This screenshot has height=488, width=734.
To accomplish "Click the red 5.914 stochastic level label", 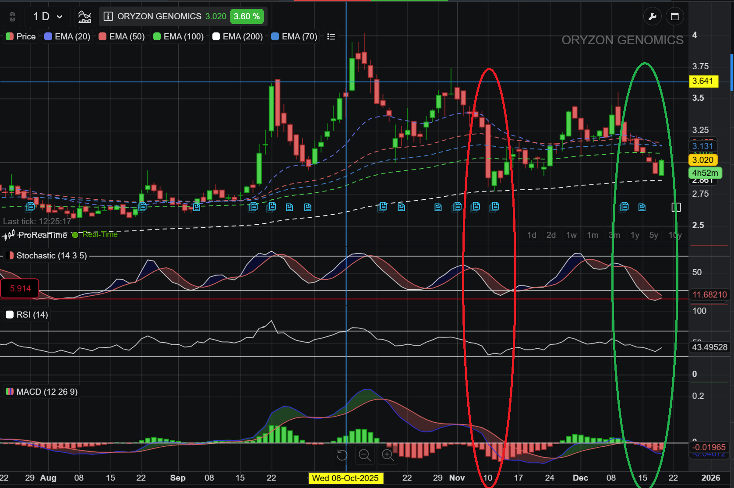I will [x=20, y=289].
